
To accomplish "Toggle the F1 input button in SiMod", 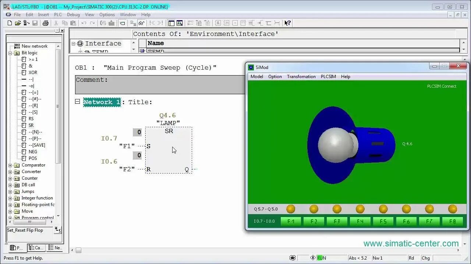I will 291,221.
